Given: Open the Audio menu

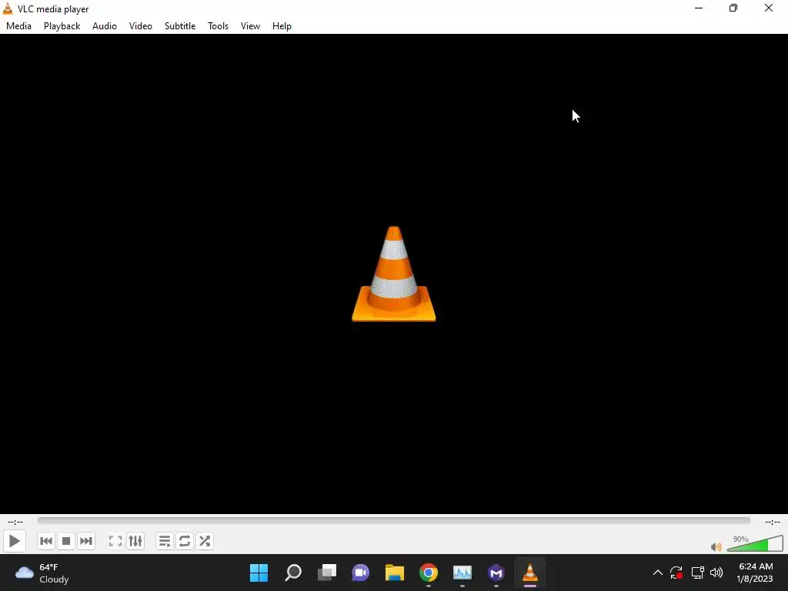Looking at the screenshot, I should tap(105, 26).
